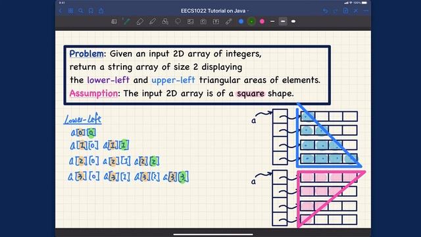Select the Eraser tool

(x=140, y=22)
